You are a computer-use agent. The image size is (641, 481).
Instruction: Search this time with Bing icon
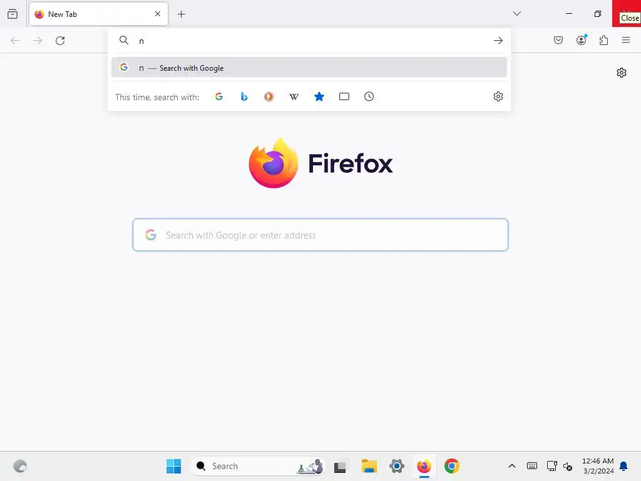point(244,96)
